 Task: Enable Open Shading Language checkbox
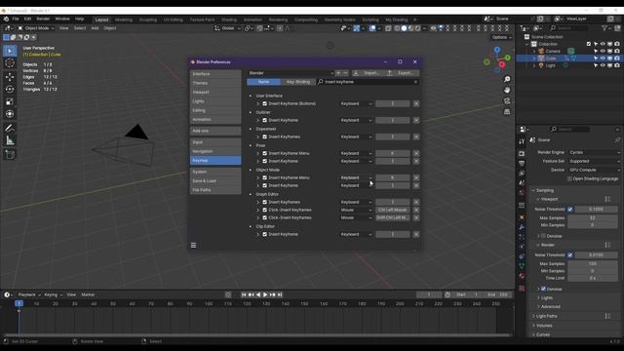click(569, 179)
